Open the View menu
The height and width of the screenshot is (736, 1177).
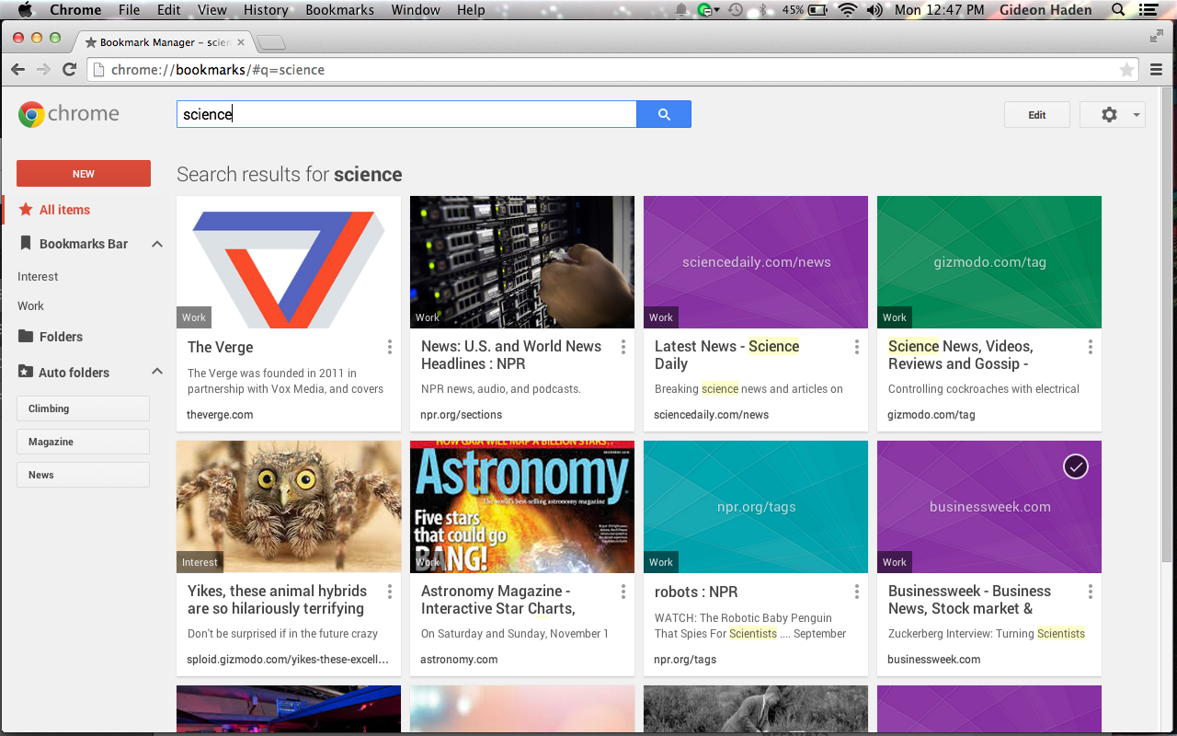tap(211, 10)
